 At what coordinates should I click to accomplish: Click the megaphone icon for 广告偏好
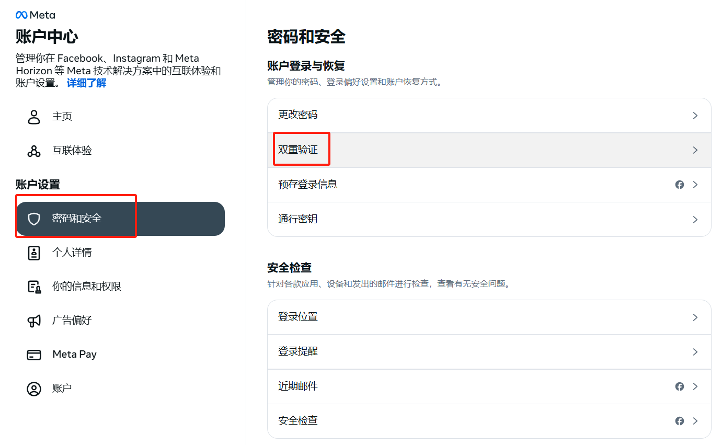click(34, 321)
